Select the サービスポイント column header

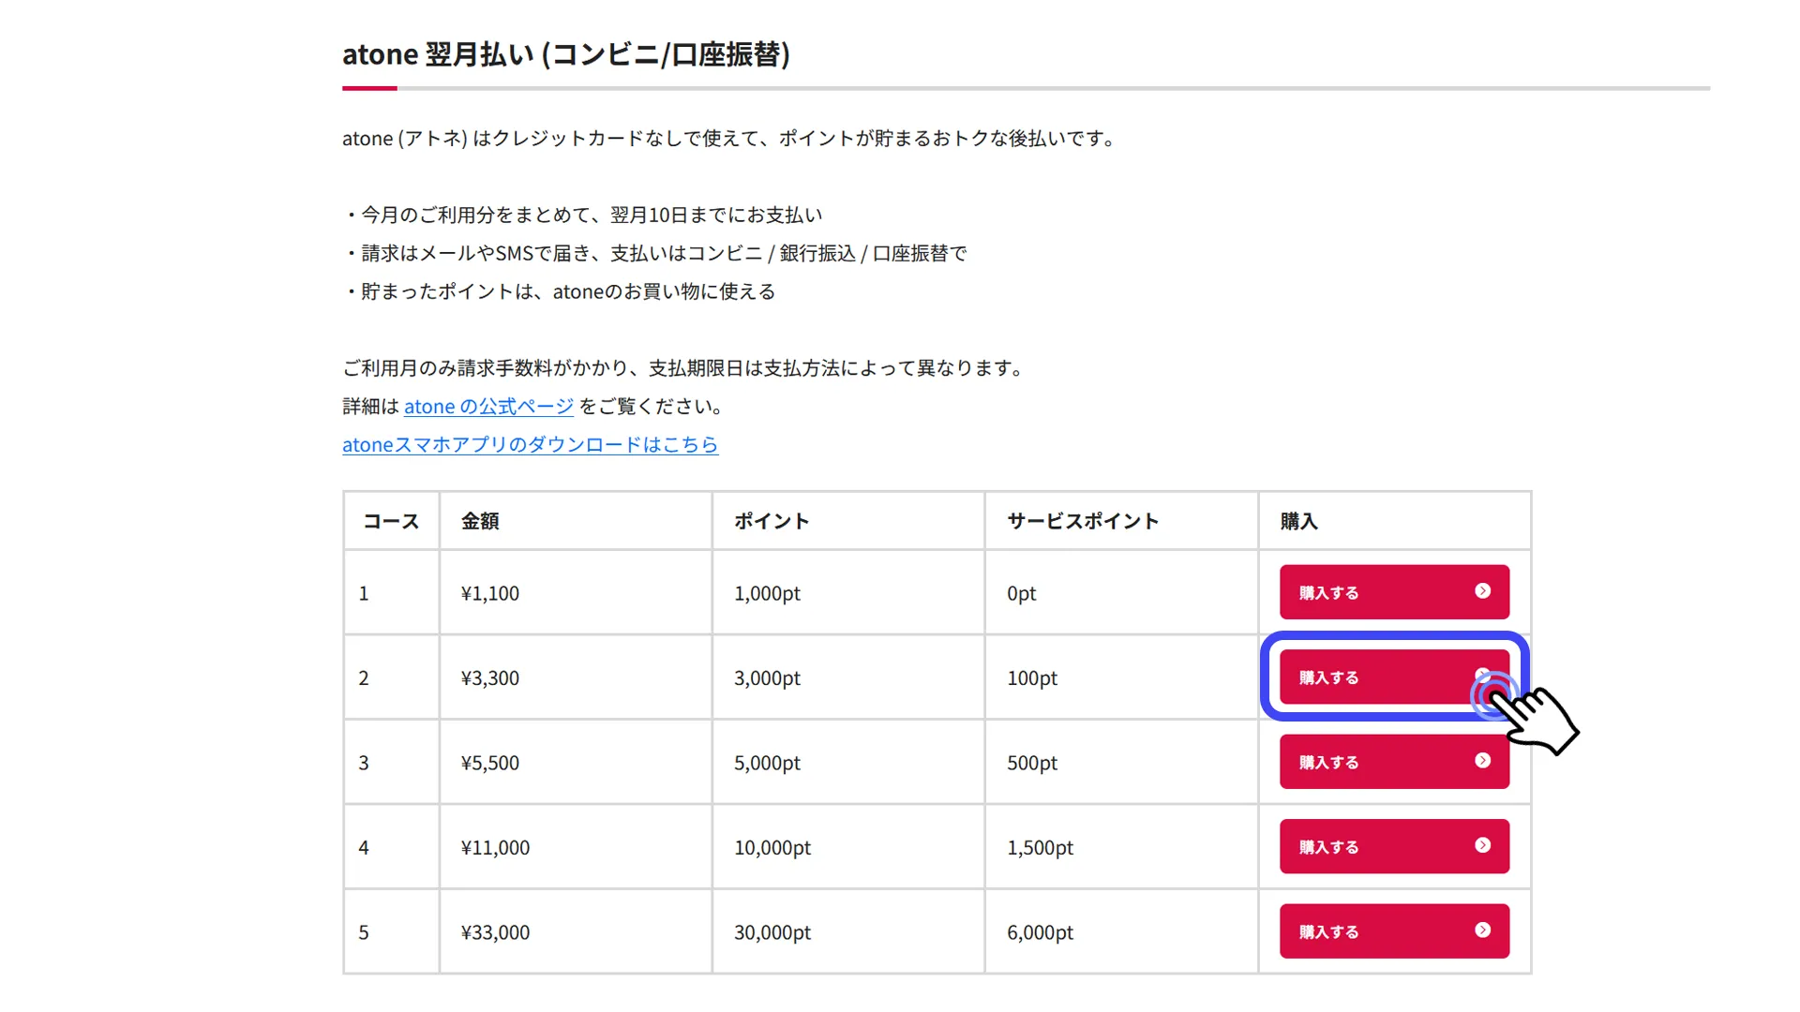(1083, 522)
